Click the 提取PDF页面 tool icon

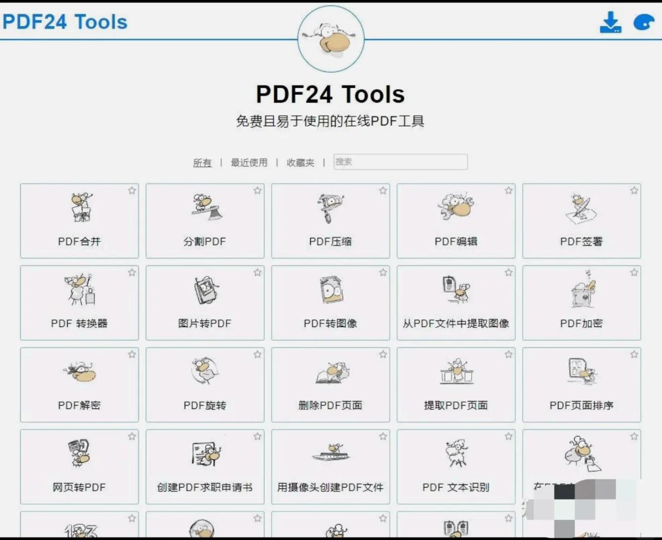(456, 371)
